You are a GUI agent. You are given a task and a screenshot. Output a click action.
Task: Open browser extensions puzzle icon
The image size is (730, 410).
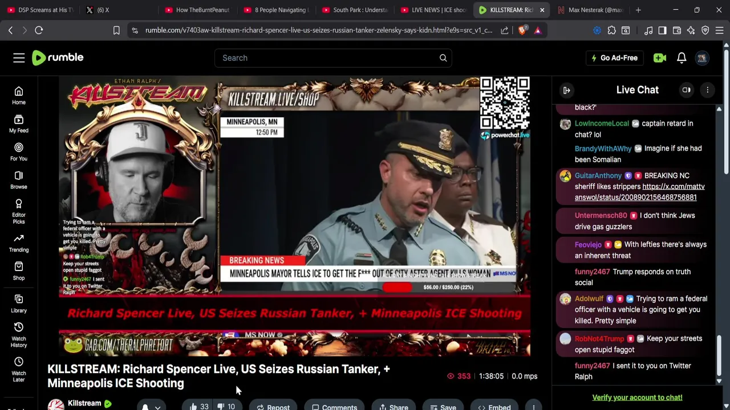point(612,30)
